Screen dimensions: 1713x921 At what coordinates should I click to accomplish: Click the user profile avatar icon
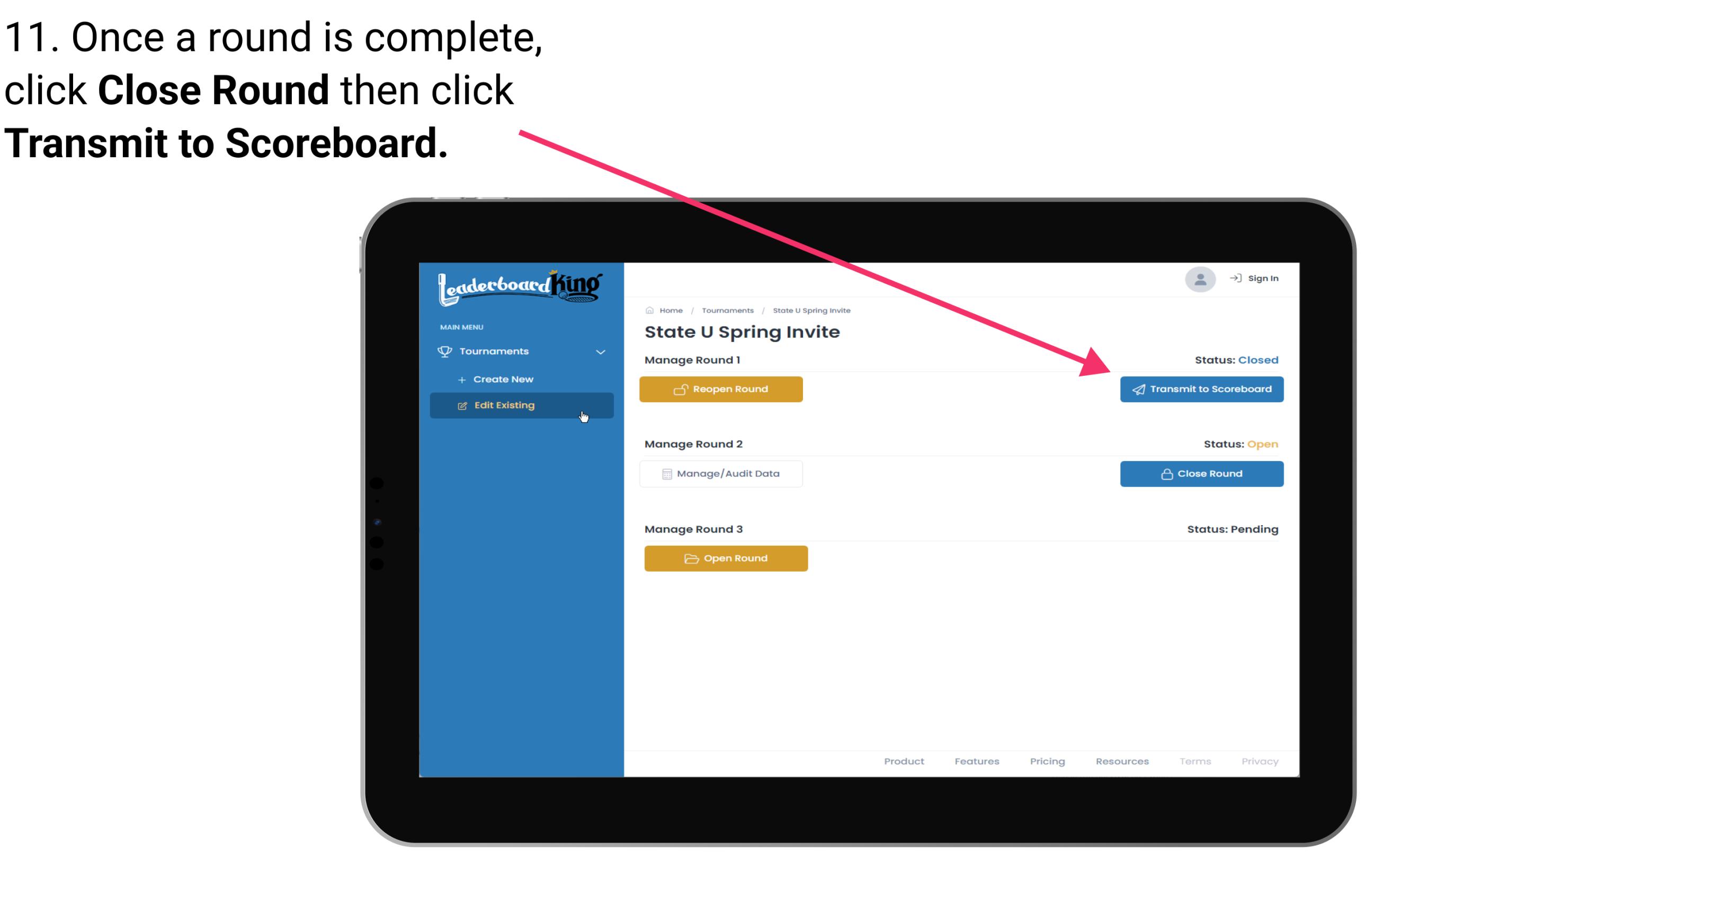tap(1198, 281)
